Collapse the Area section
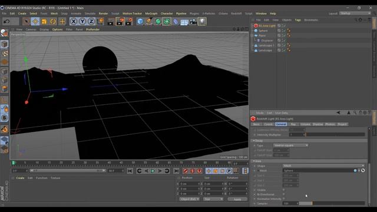377x212 pixels. tap(253, 161)
